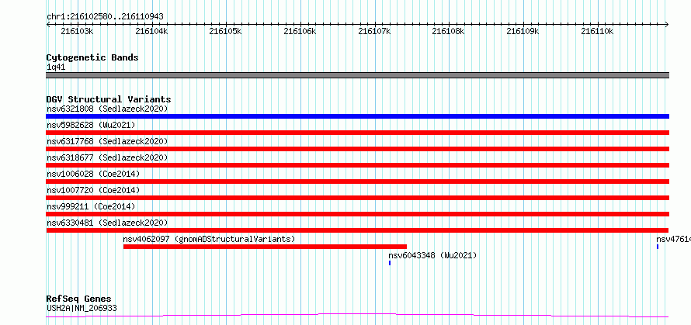This screenshot has height=325, width=691.
Task: Click the RefSeq Genes track title
Action: coord(79,299)
